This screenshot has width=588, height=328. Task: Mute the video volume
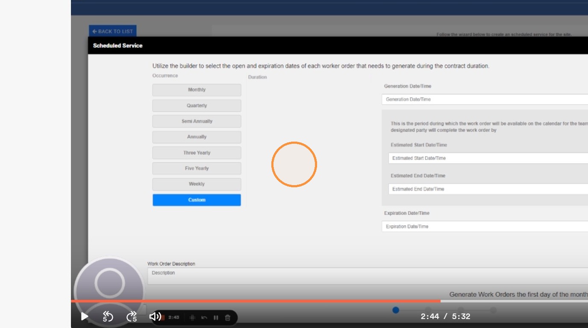pyautogui.click(x=155, y=316)
